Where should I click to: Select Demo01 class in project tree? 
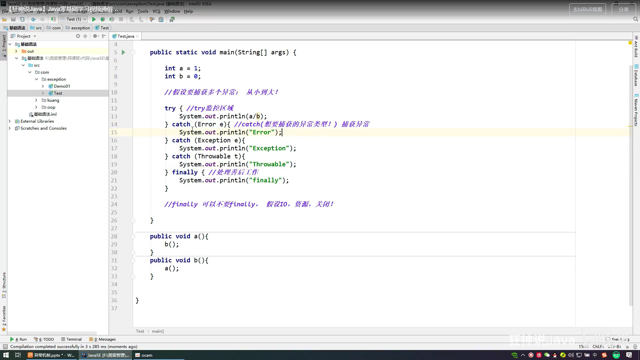[62, 86]
